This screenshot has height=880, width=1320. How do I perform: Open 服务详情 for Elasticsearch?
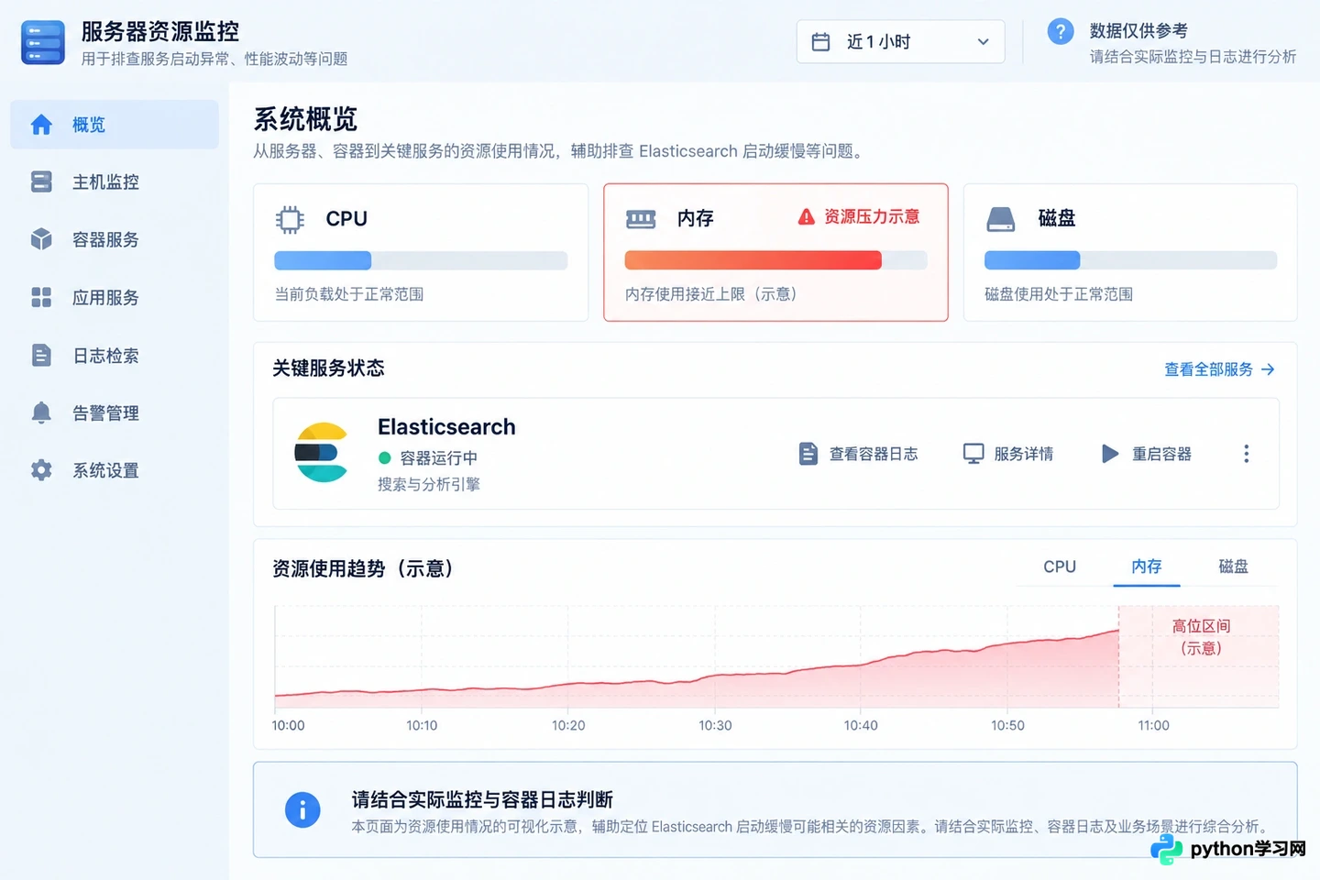1008,454
